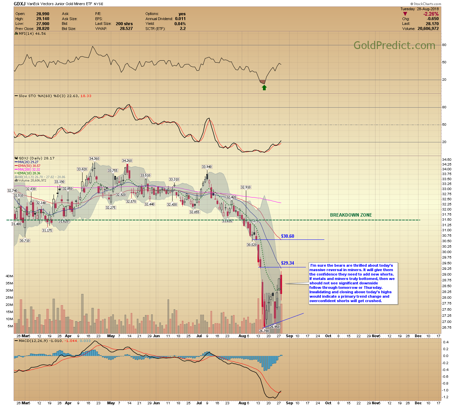Click the GDXJ (Daily) 28.17 legend entry
This screenshot has width=457, height=406.
(x=34, y=158)
